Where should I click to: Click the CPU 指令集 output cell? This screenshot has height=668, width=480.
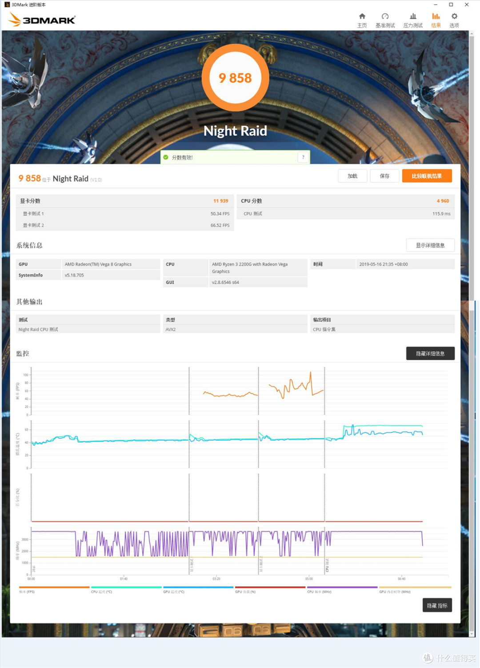[382, 329]
